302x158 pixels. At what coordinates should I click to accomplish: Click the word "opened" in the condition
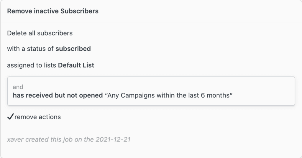point(91,96)
